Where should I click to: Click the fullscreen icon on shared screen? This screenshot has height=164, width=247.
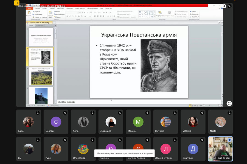(229, 103)
